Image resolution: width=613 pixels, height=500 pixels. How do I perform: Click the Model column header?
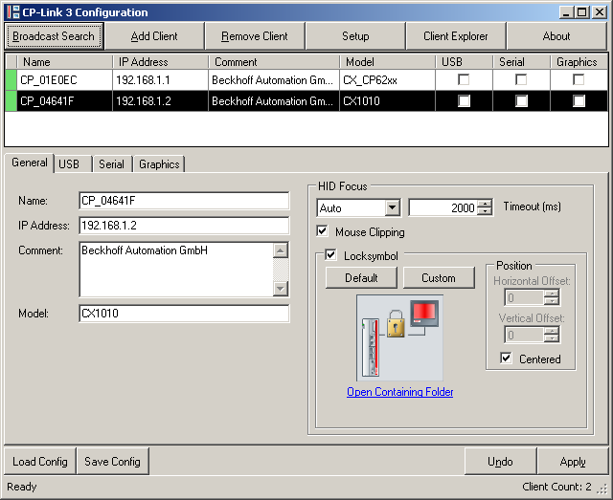tap(387, 62)
